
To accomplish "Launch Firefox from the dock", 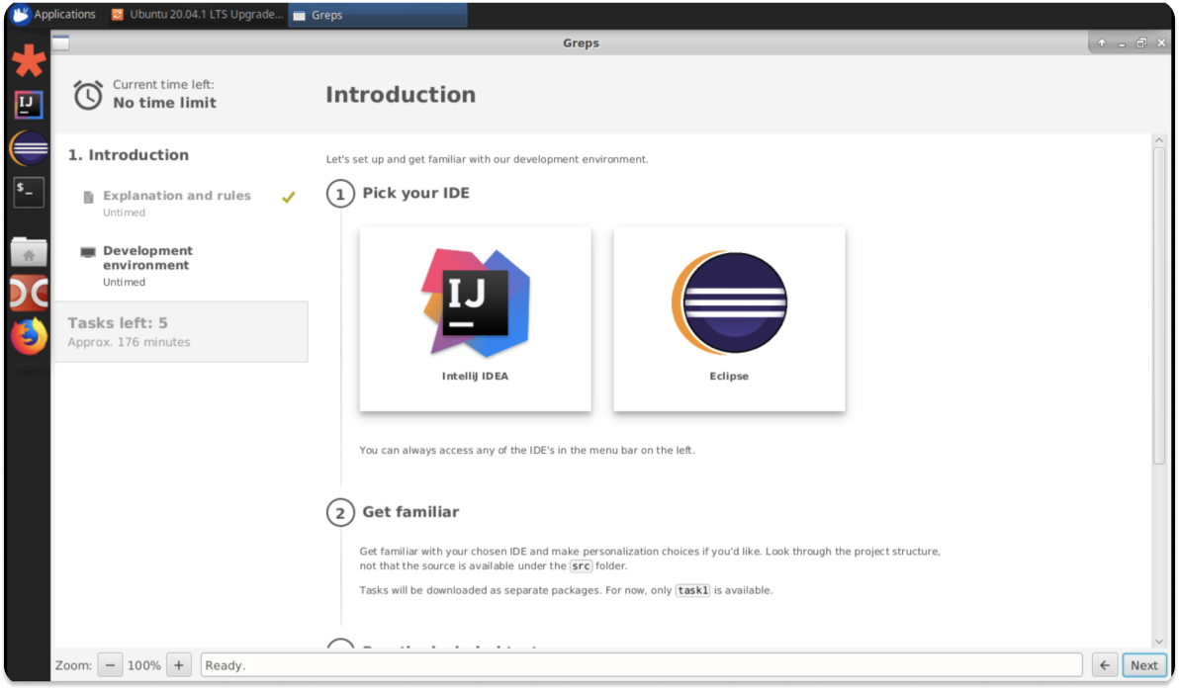I will coord(29,336).
